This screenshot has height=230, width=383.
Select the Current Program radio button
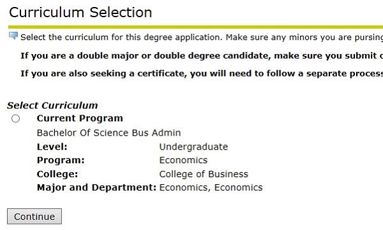coord(15,119)
